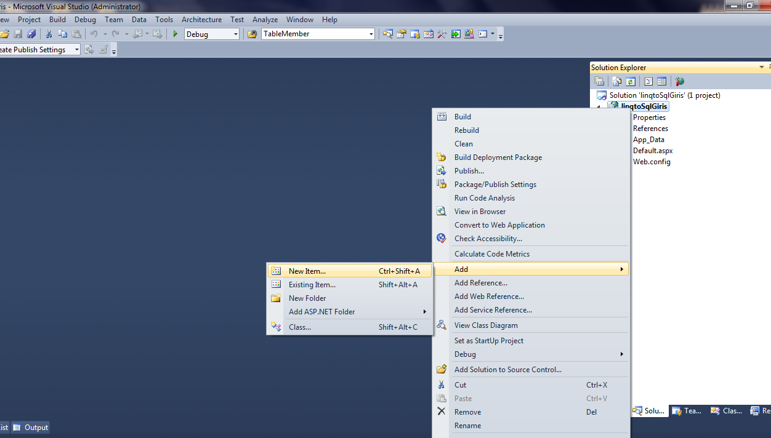
Task: Collapse the linqtoSqlGiris project node
Action: click(599, 107)
